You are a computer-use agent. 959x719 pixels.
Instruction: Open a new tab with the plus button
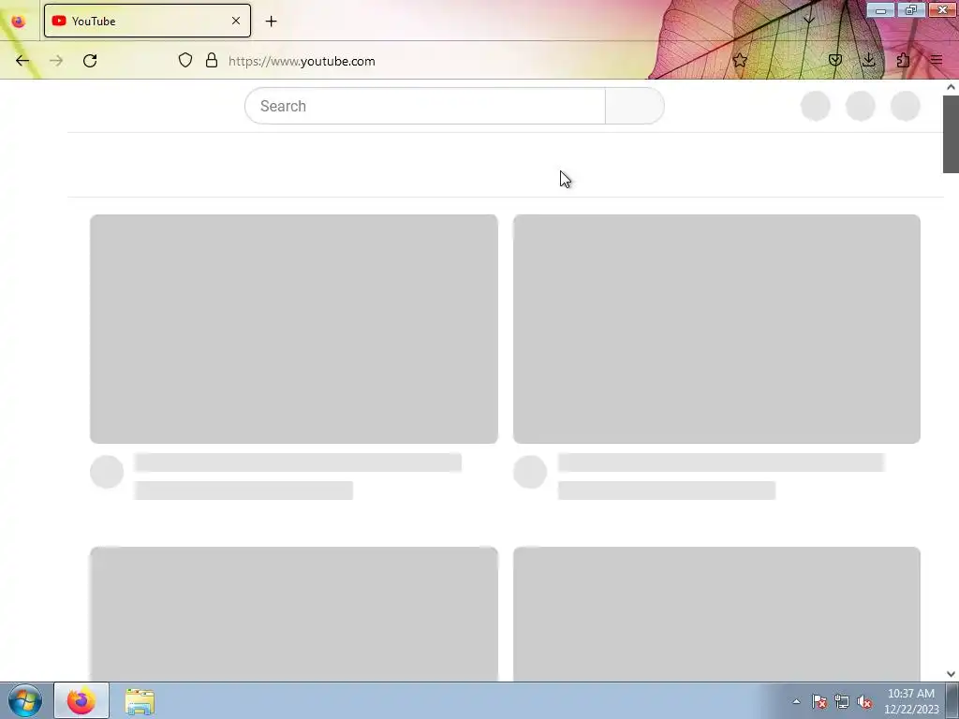coord(271,22)
